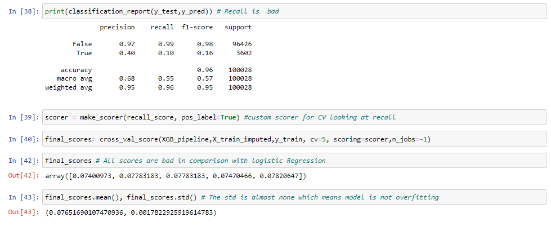551x226 pixels.
Task: Click the '# Recall is bad' comment
Action: (248, 11)
